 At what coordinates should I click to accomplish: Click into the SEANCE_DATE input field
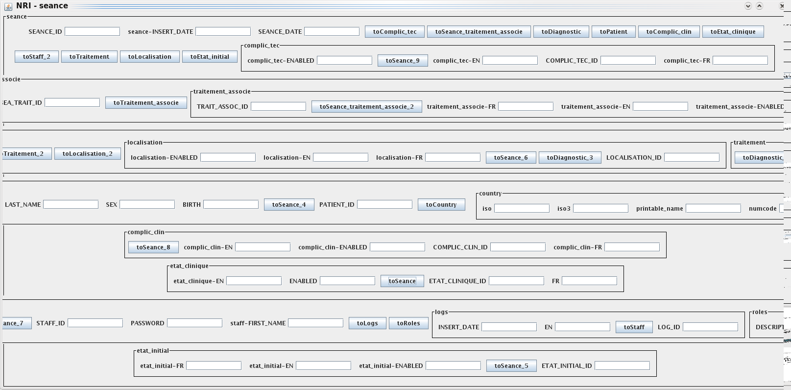pos(332,31)
